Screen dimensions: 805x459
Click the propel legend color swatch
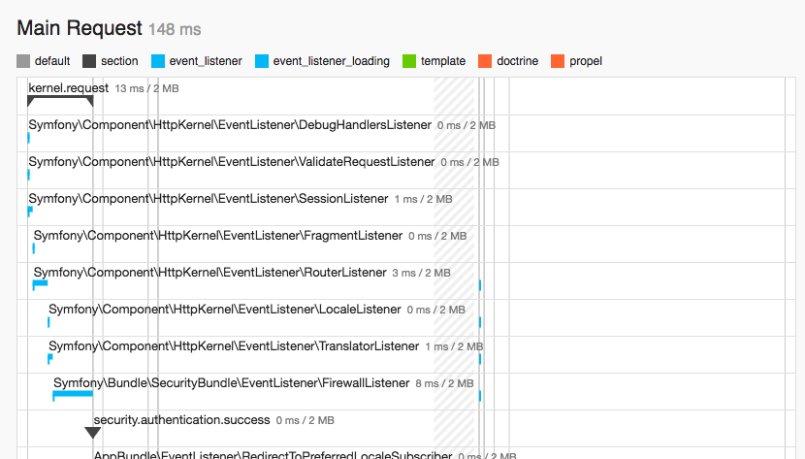pos(558,61)
